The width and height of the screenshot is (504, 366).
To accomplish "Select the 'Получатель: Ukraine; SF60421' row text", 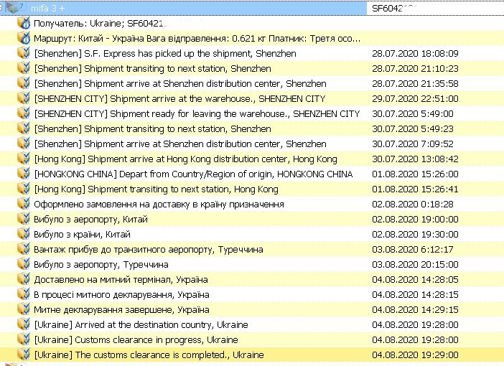I will [x=101, y=24].
